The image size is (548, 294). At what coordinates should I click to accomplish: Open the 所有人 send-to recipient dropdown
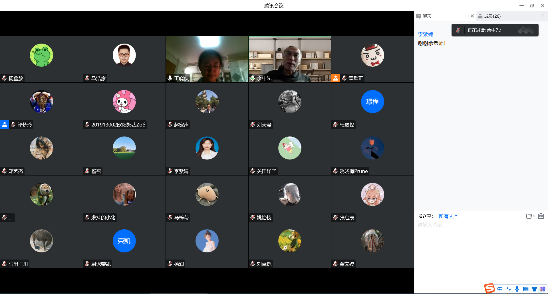[448, 216]
